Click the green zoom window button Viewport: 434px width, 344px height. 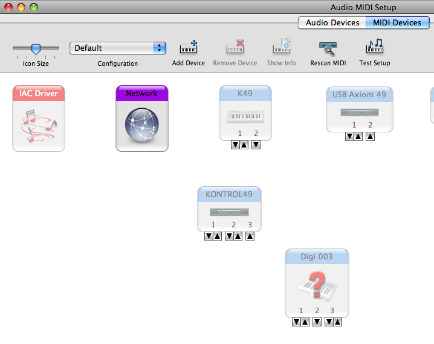(x=34, y=7)
